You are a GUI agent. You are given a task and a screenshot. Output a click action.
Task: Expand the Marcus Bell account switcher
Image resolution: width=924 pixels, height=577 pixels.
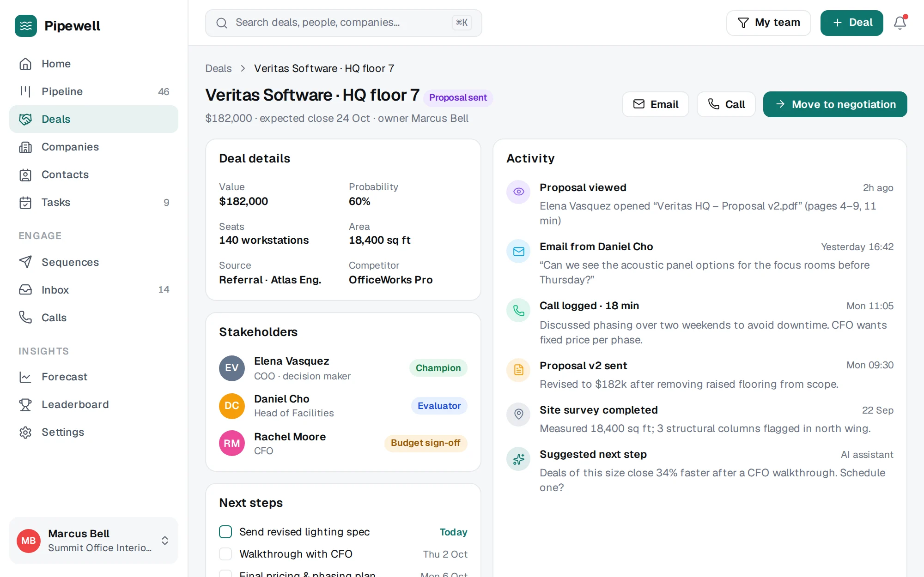[x=164, y=541]
